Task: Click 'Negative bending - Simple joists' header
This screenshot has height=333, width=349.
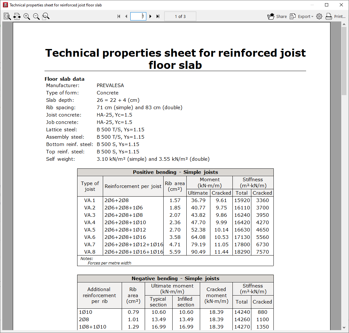Action: pos(175,279)
